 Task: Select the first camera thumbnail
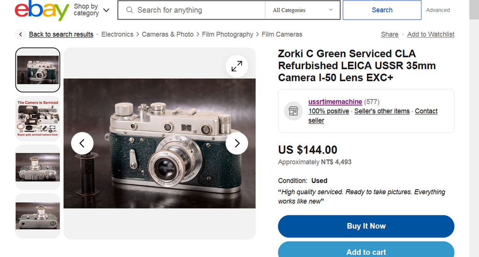[38, 70]
